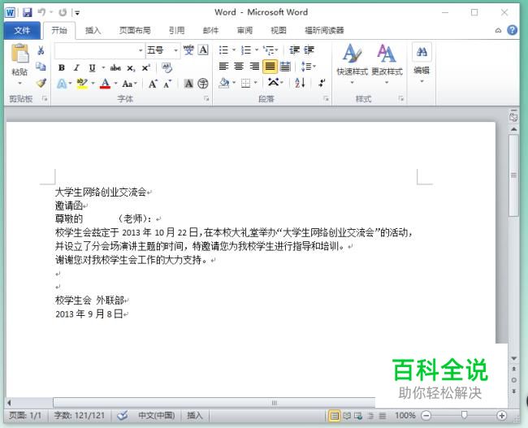Image resolution: width=528 pixels, height=428 pixels.
Task: Zoom in with plus button
Action: pyautogui.click(x=501, y=416)
